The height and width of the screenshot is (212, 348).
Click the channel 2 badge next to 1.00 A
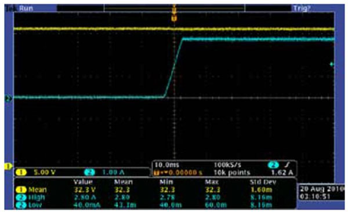[89, 172]
